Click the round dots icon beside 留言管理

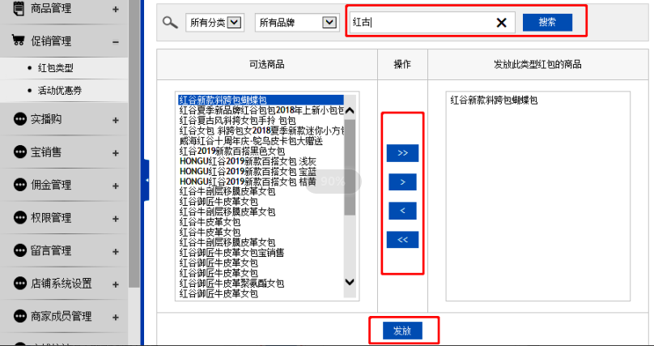point(20,251)
